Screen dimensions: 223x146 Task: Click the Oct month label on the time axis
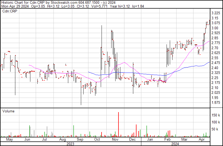point(97,140)
